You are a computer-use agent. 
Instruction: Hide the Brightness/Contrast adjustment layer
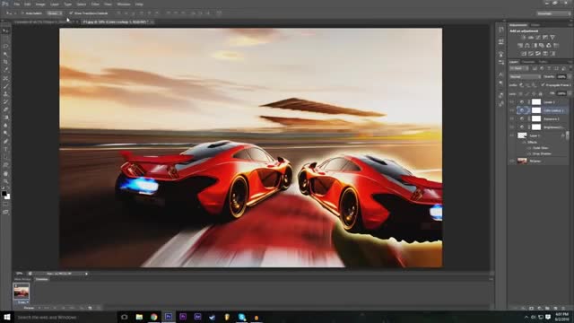512,127
